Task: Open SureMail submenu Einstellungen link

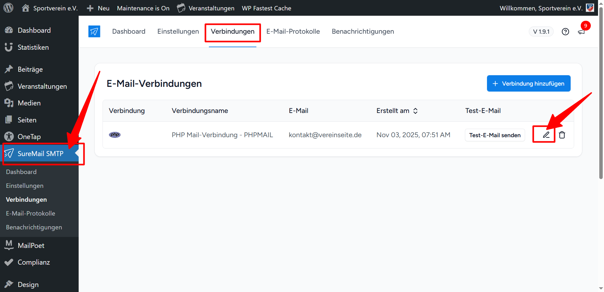Action: [25, 186]
